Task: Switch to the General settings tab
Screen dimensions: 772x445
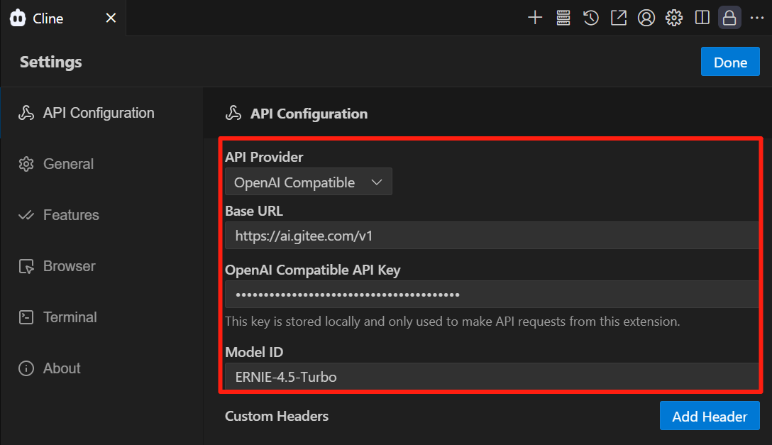Action: tap(68, 164)
